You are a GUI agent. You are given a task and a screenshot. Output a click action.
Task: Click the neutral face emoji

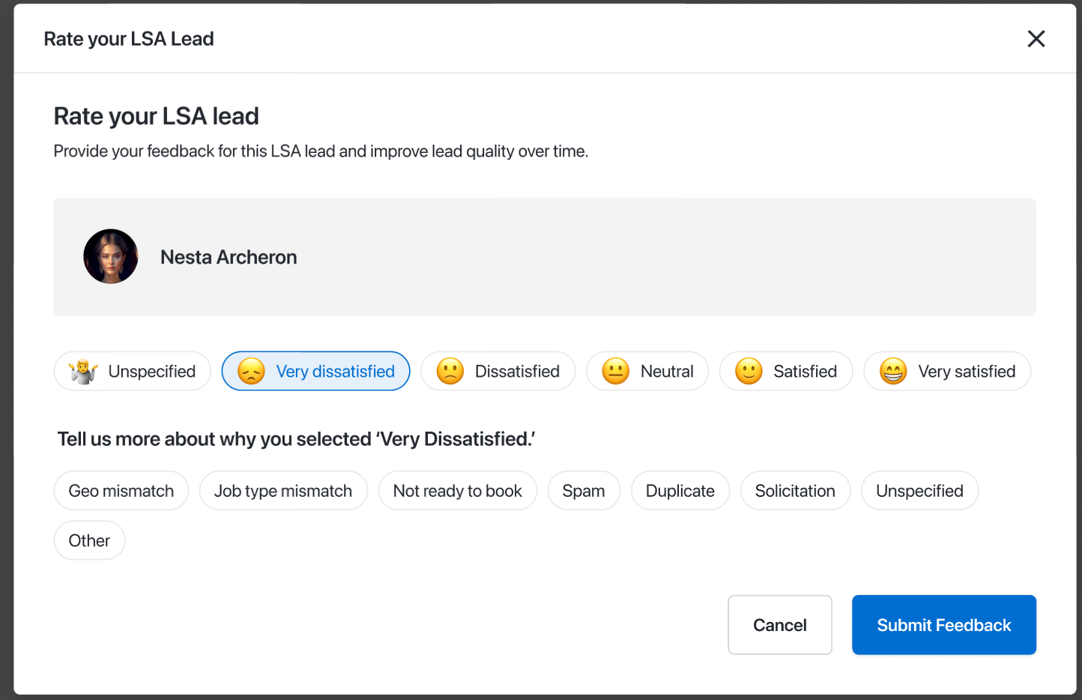(616, 372)
